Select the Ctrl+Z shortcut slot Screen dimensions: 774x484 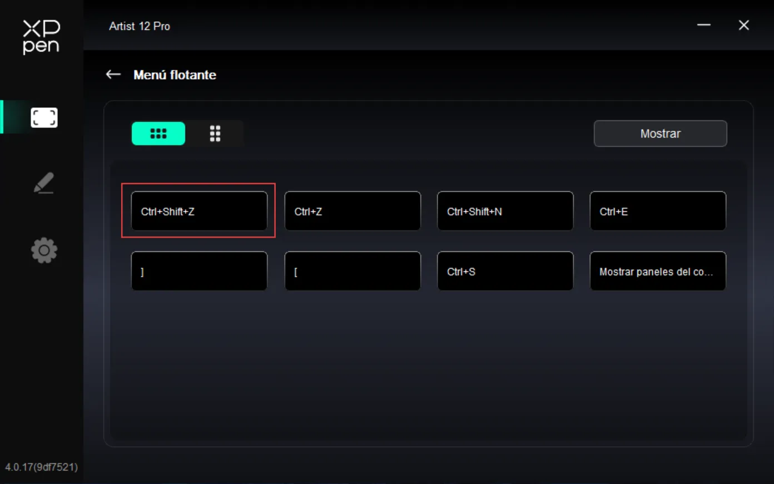click(353, 211)
